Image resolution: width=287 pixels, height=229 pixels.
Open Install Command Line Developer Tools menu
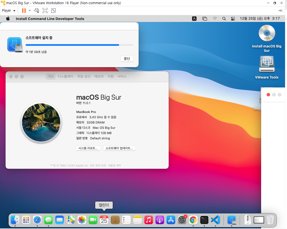point(50,19)
